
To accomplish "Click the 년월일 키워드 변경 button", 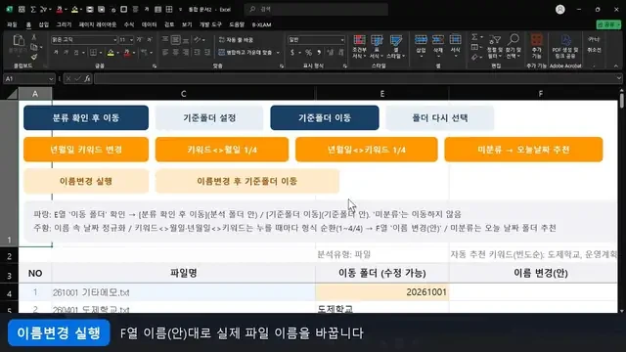I will pyautogui.click(x=86, y=150).
